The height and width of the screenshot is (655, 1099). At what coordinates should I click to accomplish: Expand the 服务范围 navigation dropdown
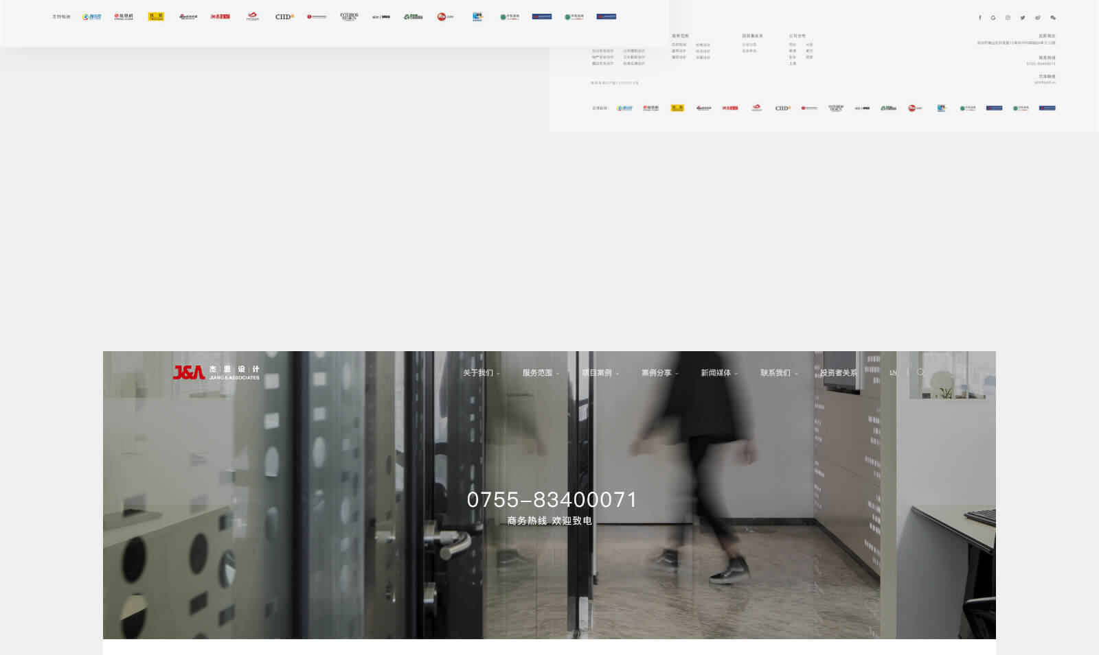(x=541, y=373)
